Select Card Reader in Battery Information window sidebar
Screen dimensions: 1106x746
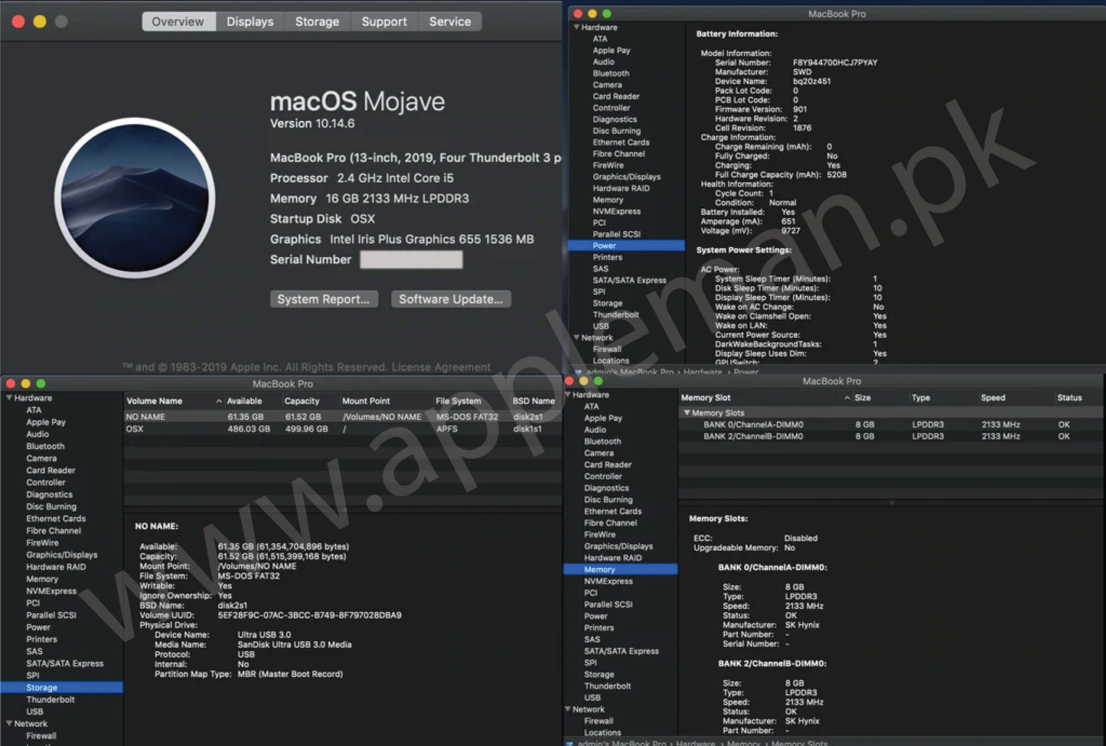[616, 96]
